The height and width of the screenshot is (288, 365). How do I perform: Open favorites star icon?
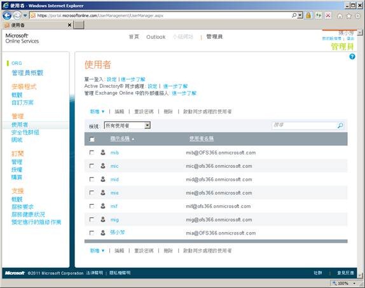tap(348, 16)
